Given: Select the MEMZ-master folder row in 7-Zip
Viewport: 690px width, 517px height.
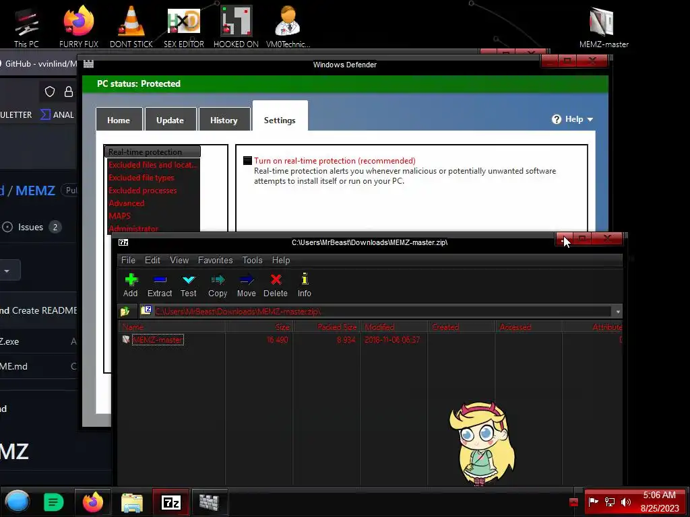Looking at the screenshot, I should point(158,340).
